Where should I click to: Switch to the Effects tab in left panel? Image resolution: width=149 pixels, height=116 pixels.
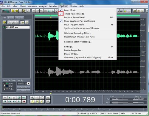[11, 18]
